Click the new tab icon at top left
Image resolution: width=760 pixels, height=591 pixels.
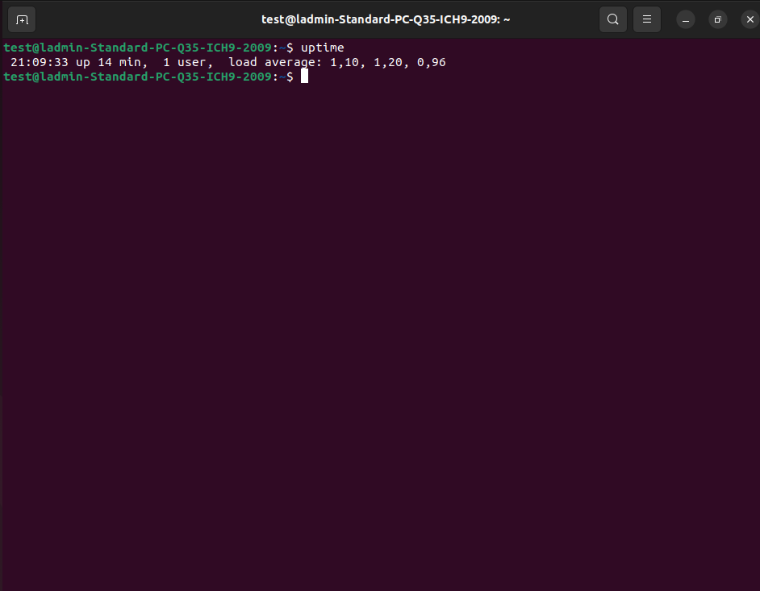21,19
